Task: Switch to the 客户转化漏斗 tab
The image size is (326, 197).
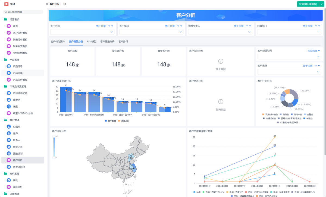Action: pos(58,42)
